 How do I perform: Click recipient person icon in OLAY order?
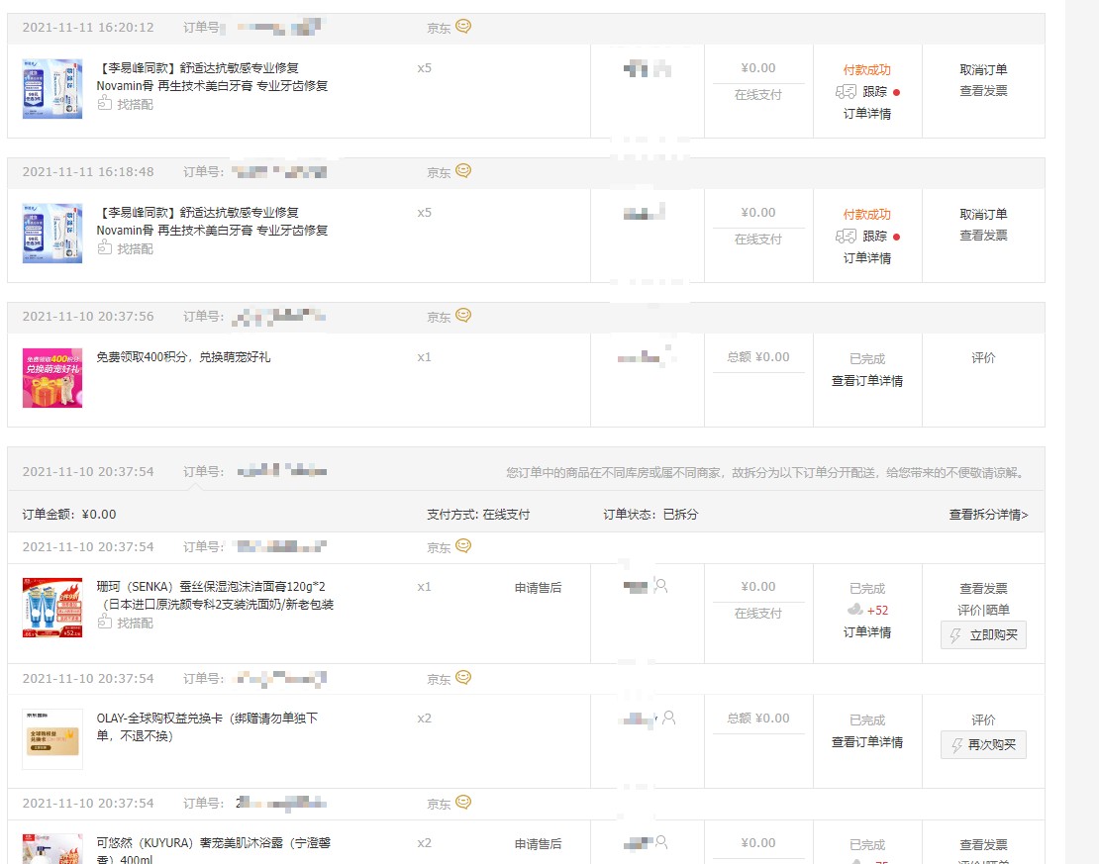[x=669, y=718]
